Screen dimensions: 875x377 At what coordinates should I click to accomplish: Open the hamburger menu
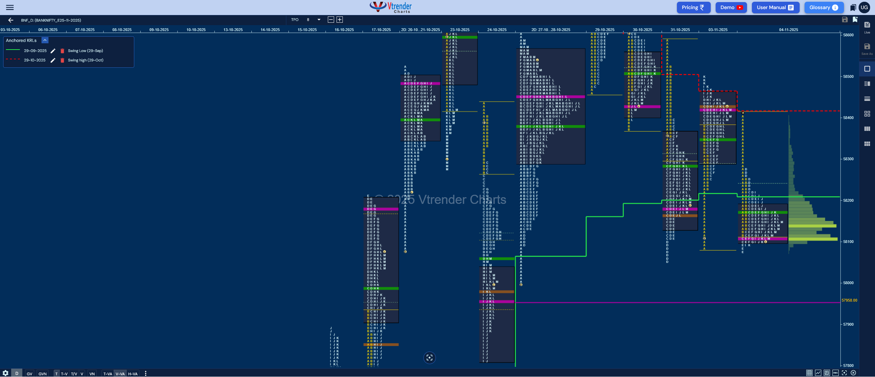click(10, 7)
